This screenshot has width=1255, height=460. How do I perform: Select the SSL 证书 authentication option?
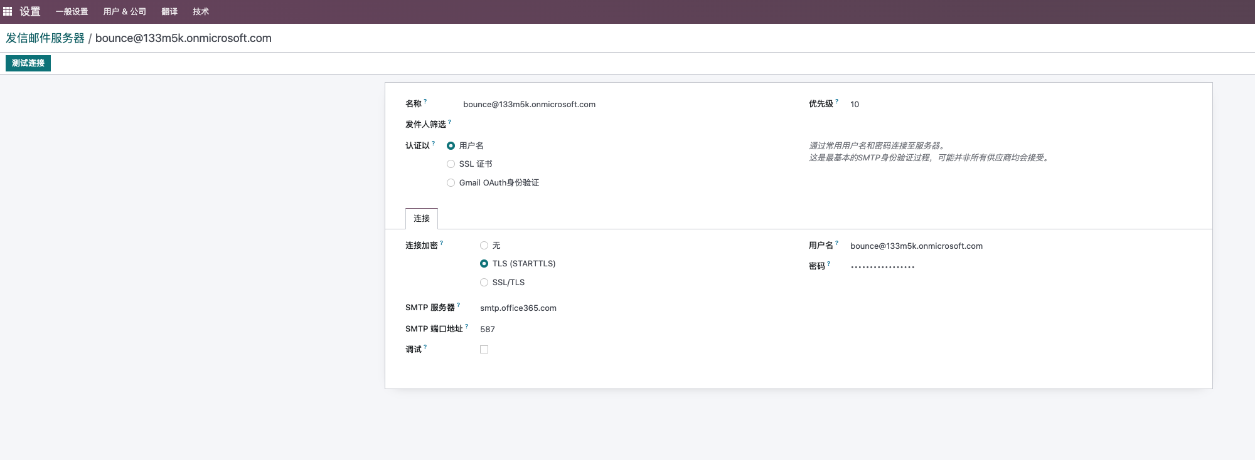click(451, 164)
